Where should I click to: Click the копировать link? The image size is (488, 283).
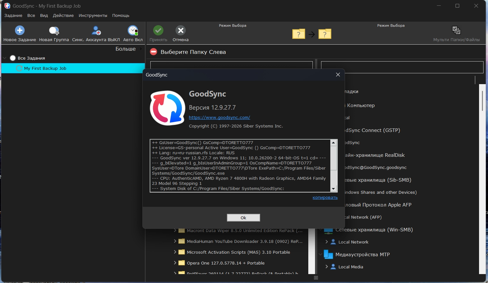[x=325, y=198]
